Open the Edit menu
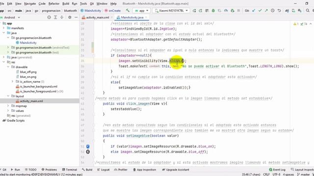 click(9, 3)
